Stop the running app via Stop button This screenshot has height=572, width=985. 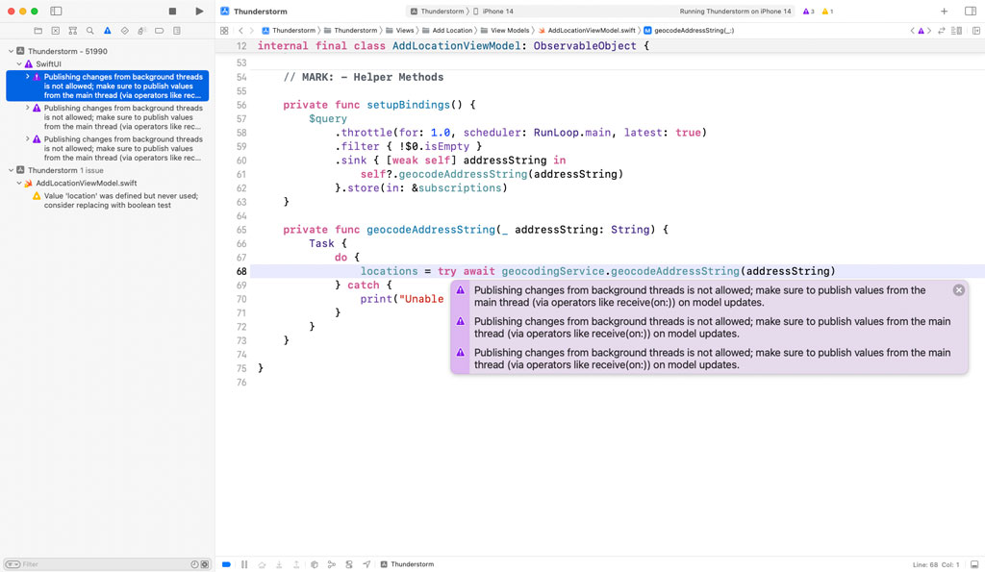pyautogui.click(x=170, y=11)
